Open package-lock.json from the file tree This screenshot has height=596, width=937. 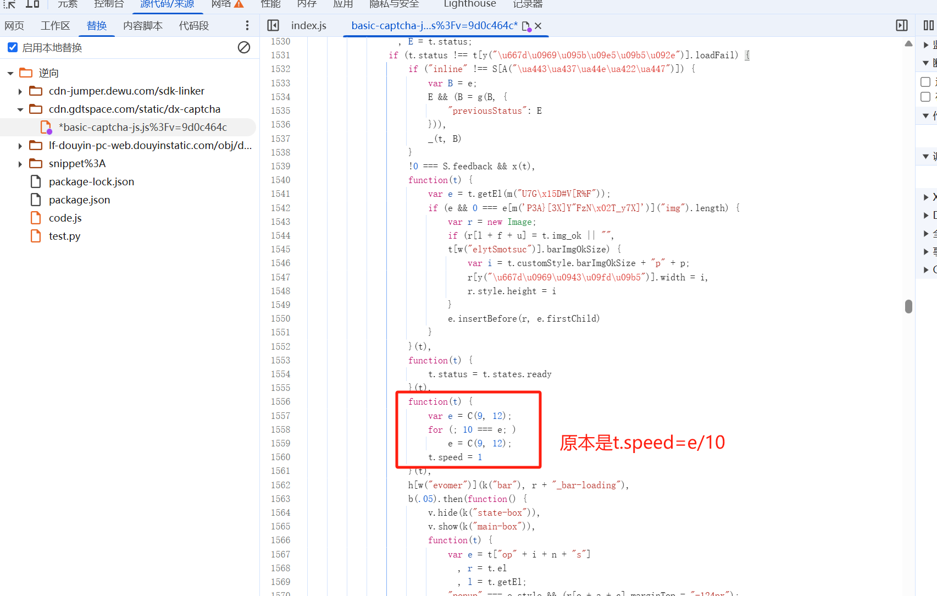(x=91, y=181)
